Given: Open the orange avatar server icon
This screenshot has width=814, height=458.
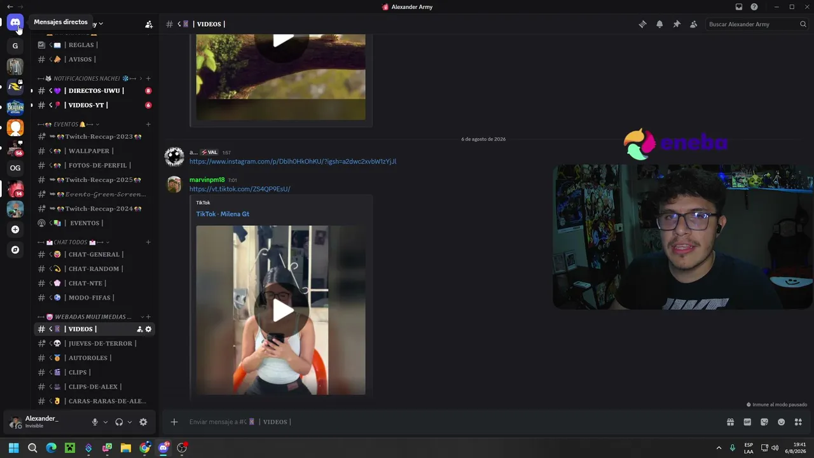Looking at the screenshot, I should pyautogui.click(x=15, y=127).
